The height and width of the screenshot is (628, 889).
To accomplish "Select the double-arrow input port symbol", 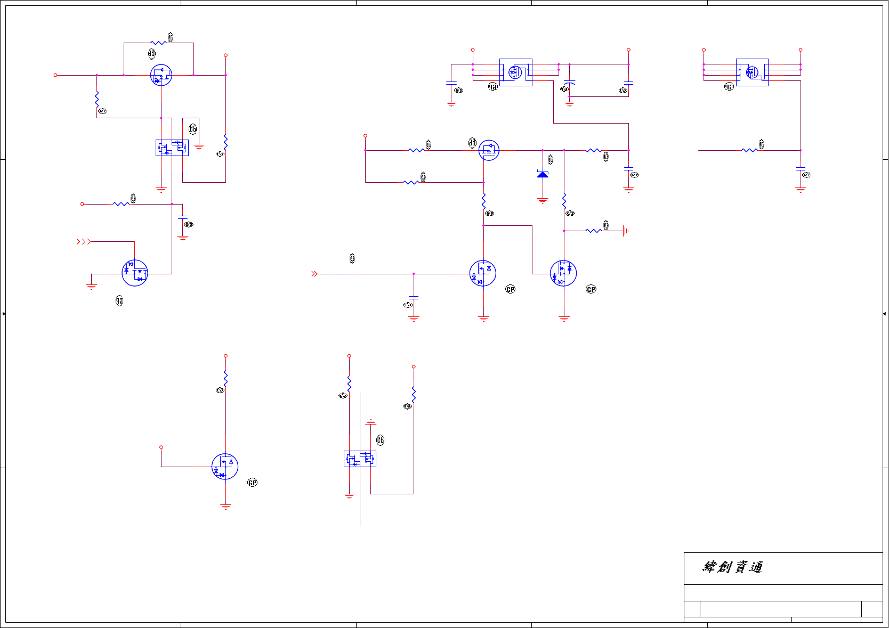I will tap(314, 274).
